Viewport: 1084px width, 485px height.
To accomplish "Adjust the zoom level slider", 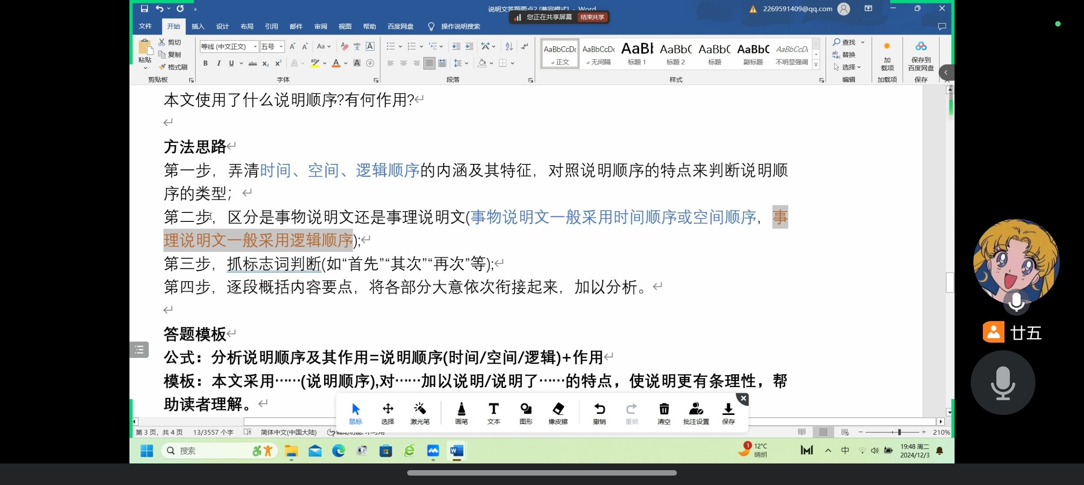I will [899, 432].
